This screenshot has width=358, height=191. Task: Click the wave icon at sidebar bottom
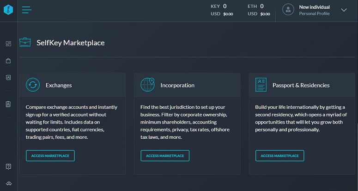pos(9,184)
